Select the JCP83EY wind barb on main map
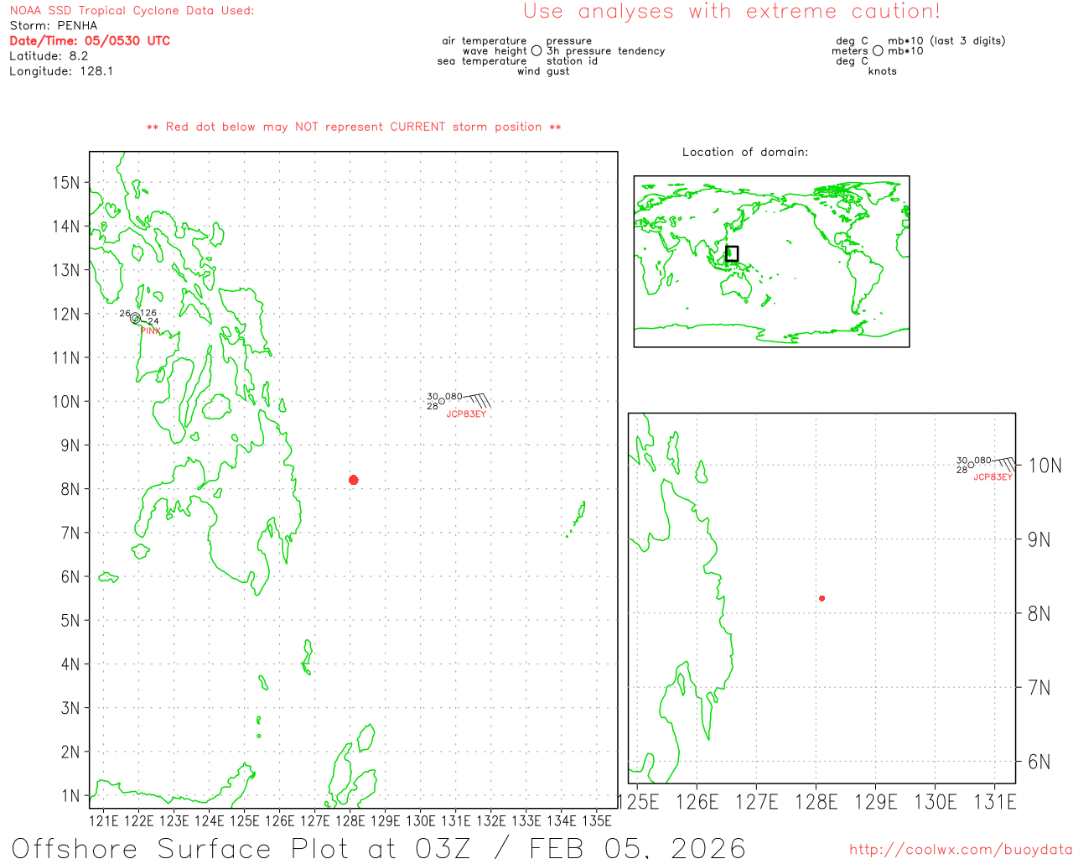The image size is (1073, 859). tap(477, 400)
